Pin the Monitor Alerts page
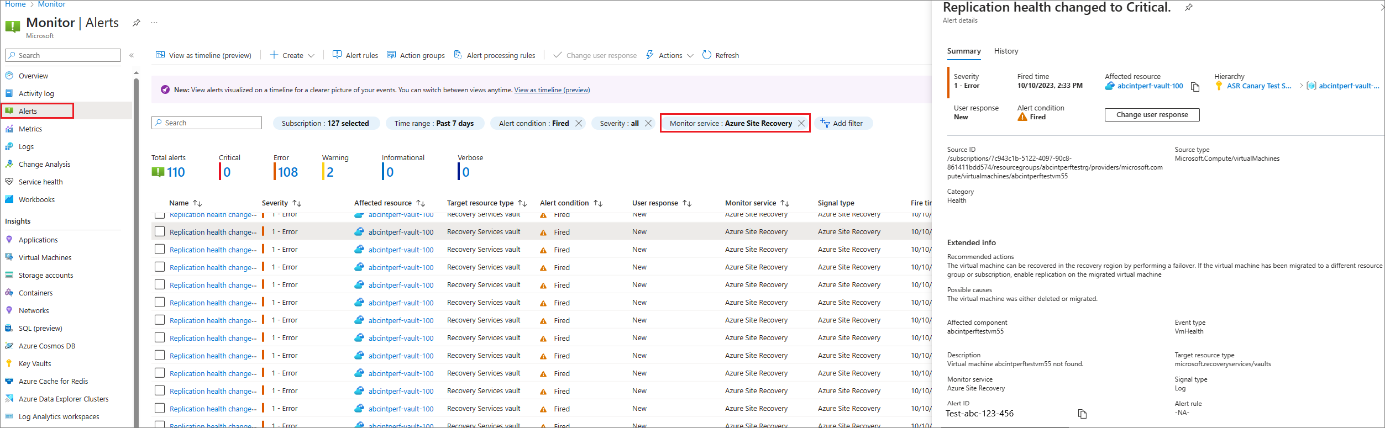 point(136,23)
